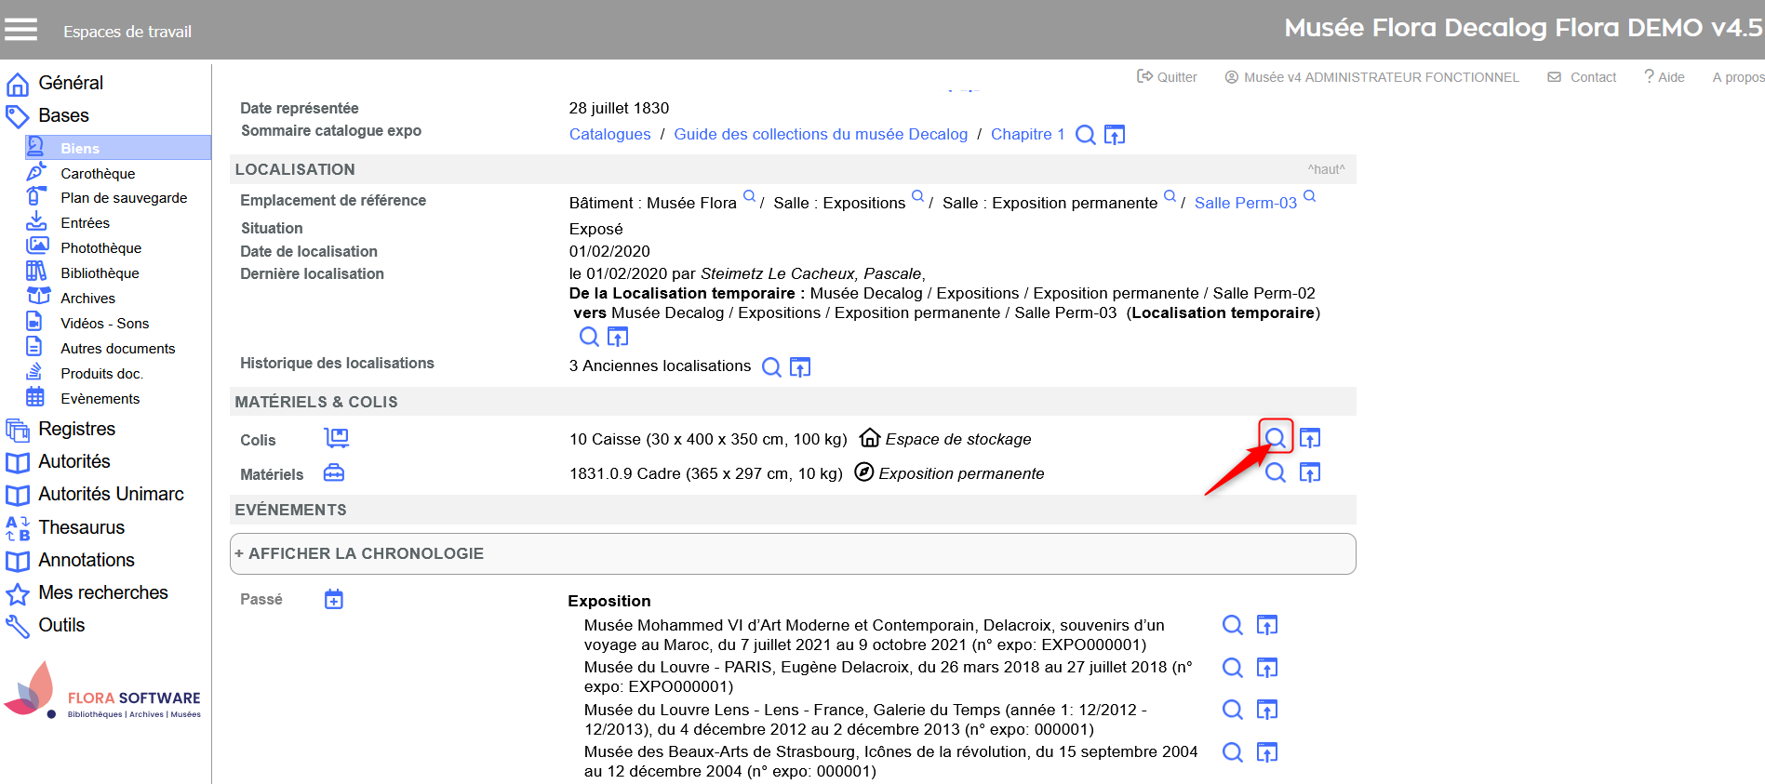Expand the Annotations section
Image resolution: width=1765 pixels, height=784 pixels.
point(86,560)
